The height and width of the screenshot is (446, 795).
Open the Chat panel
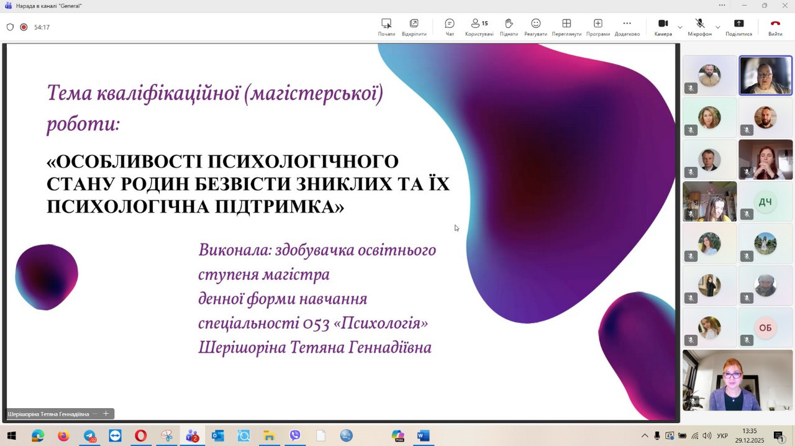click(x=450, y=27)
